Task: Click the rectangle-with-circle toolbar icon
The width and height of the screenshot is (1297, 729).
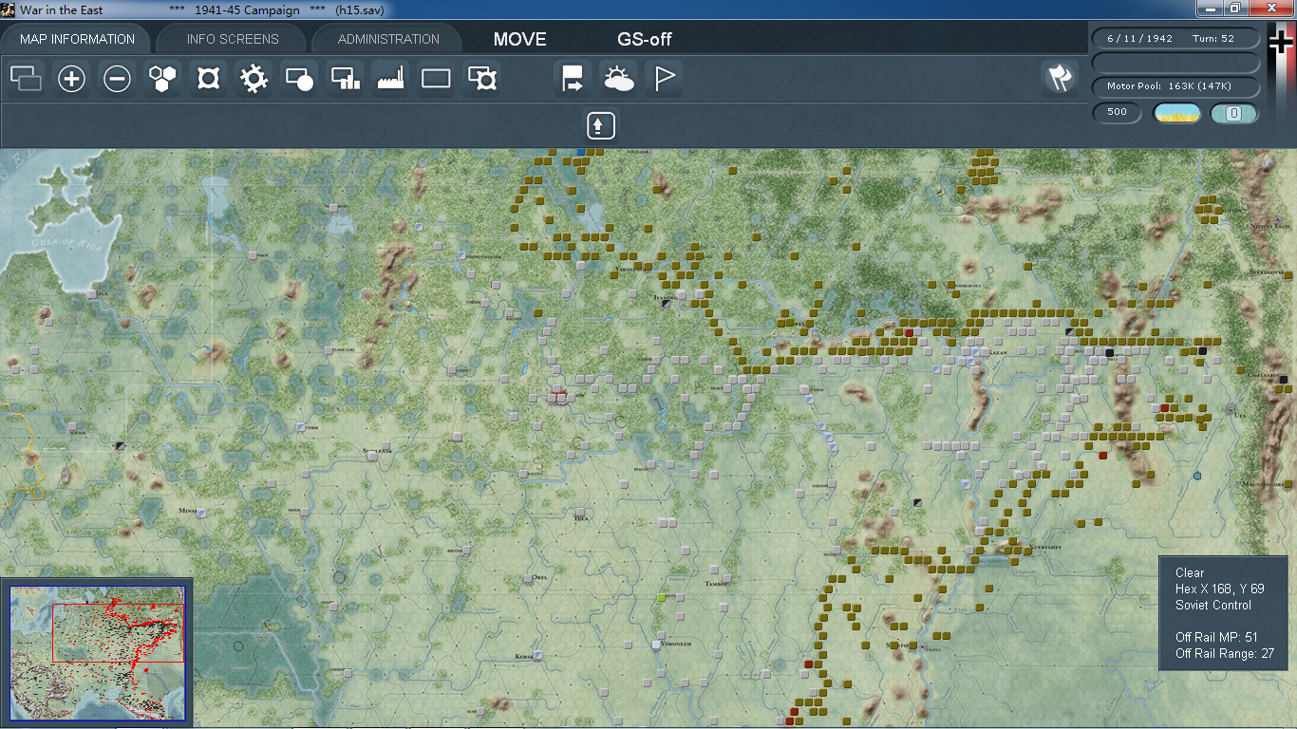Action: (299, 79)
